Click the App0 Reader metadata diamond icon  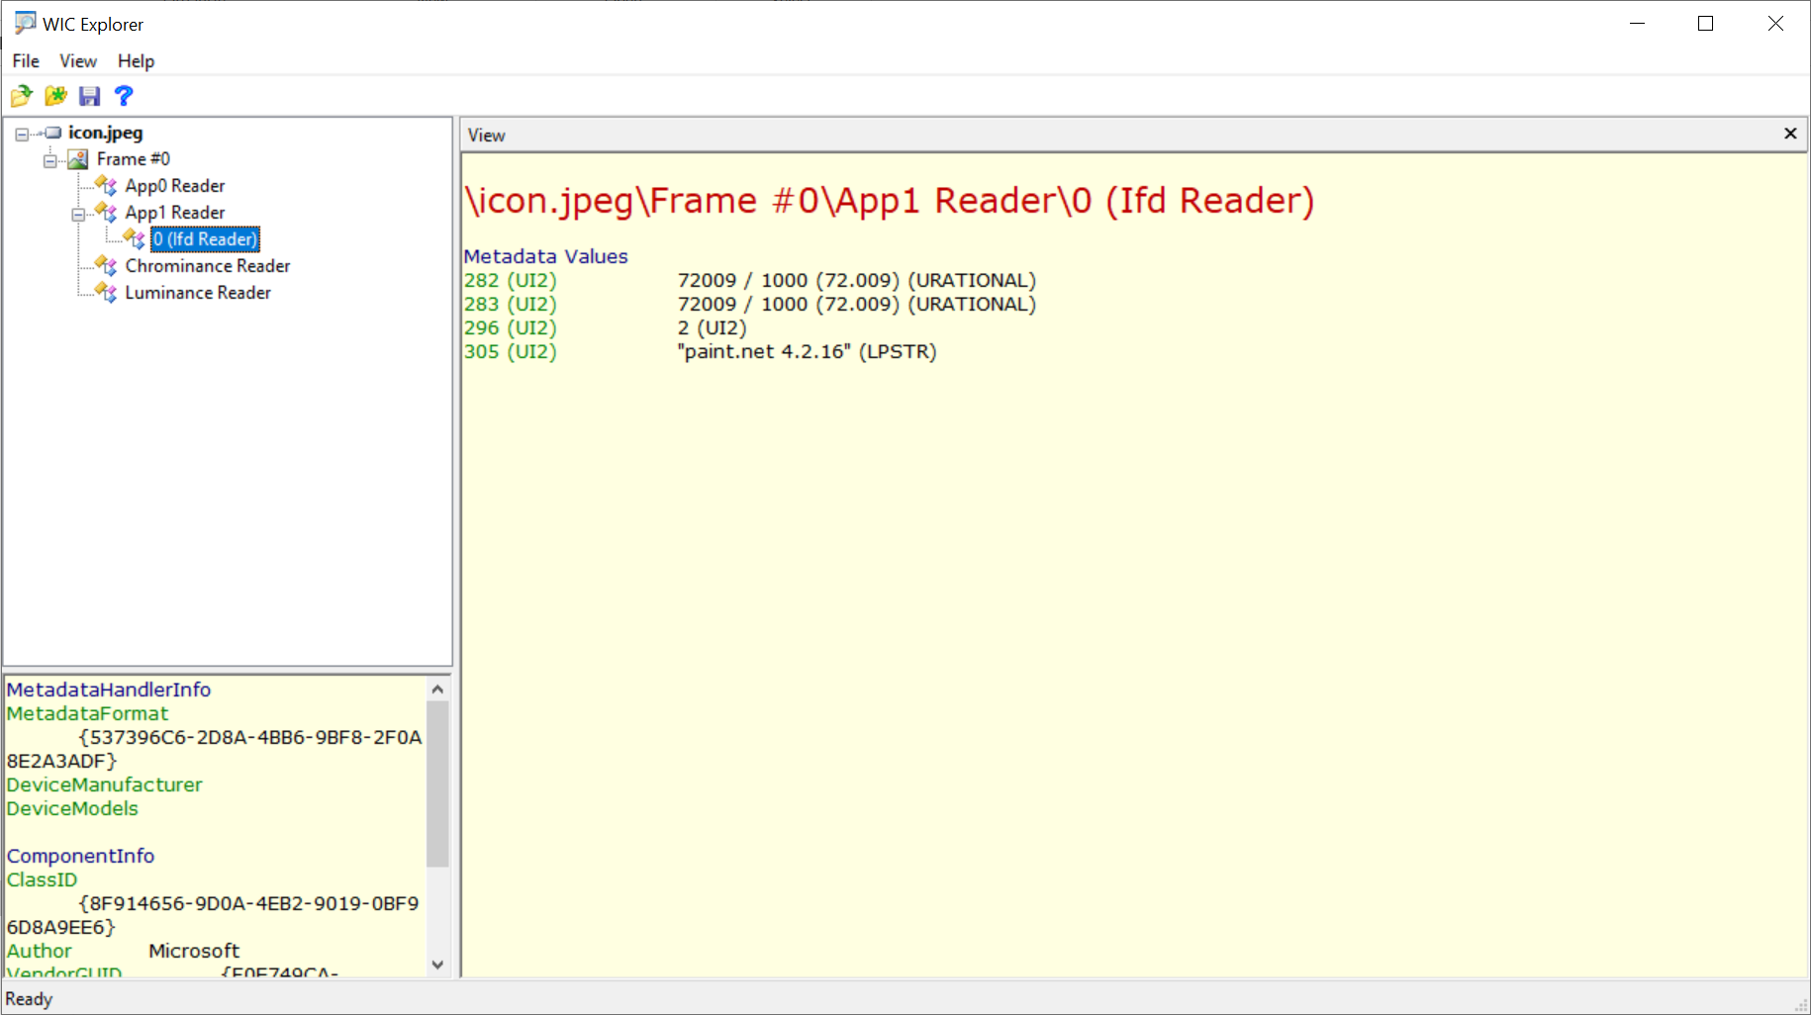coord(105,185)
